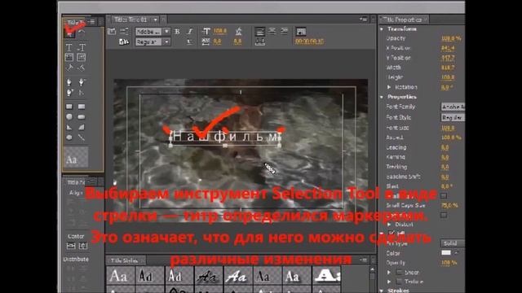Toggle Underline button in title toolbar
The width and height of the screenshot is (522, 293).
[189, 42]
